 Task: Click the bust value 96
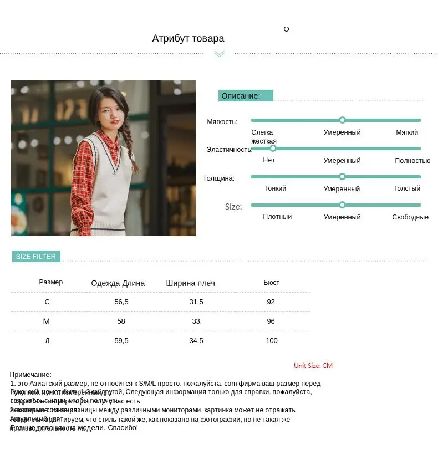tap(271, 321)
